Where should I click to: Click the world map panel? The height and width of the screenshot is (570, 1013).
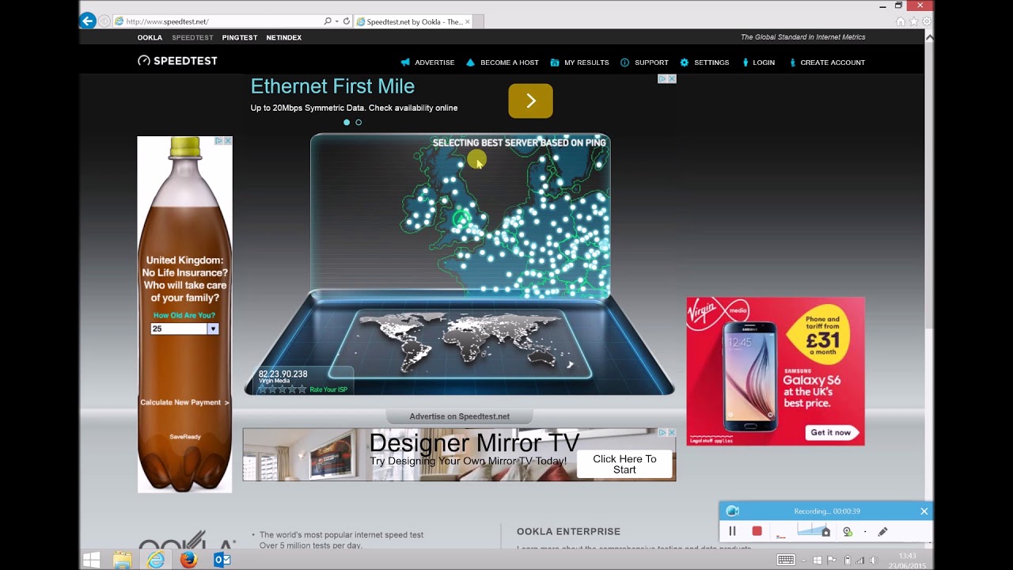coord(461,342)
